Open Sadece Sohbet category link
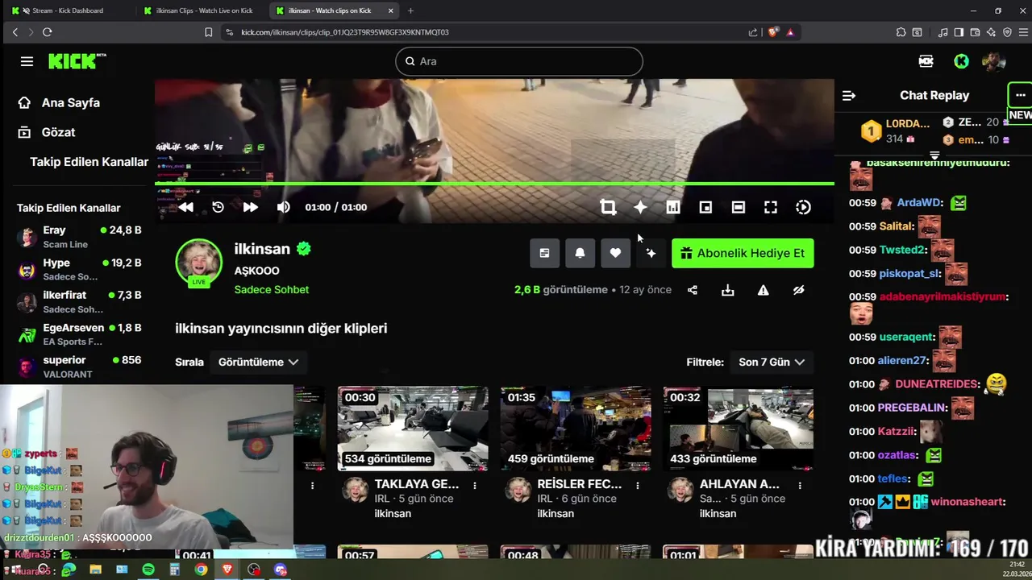This screenshot has height=580, width=1032. click(272, 289)
